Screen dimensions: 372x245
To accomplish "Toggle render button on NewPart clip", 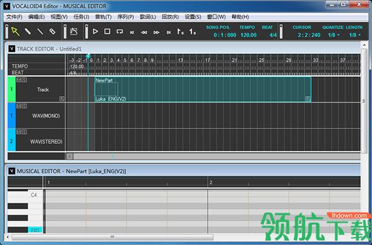I will coord(308,99).
